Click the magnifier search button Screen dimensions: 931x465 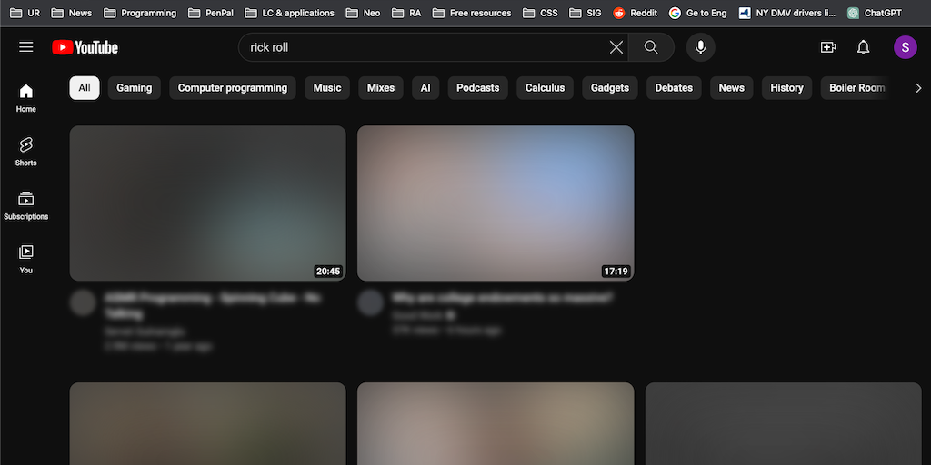click(x=651, y=47)
